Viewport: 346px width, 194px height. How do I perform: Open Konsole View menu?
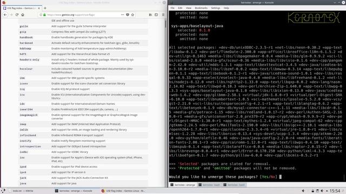click(x=189, y=8)
